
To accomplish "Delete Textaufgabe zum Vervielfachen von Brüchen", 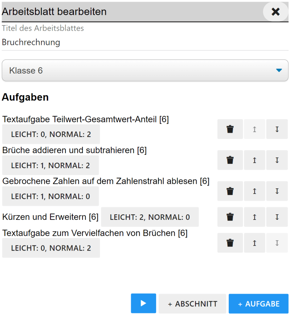I will (x=230, y=243).
